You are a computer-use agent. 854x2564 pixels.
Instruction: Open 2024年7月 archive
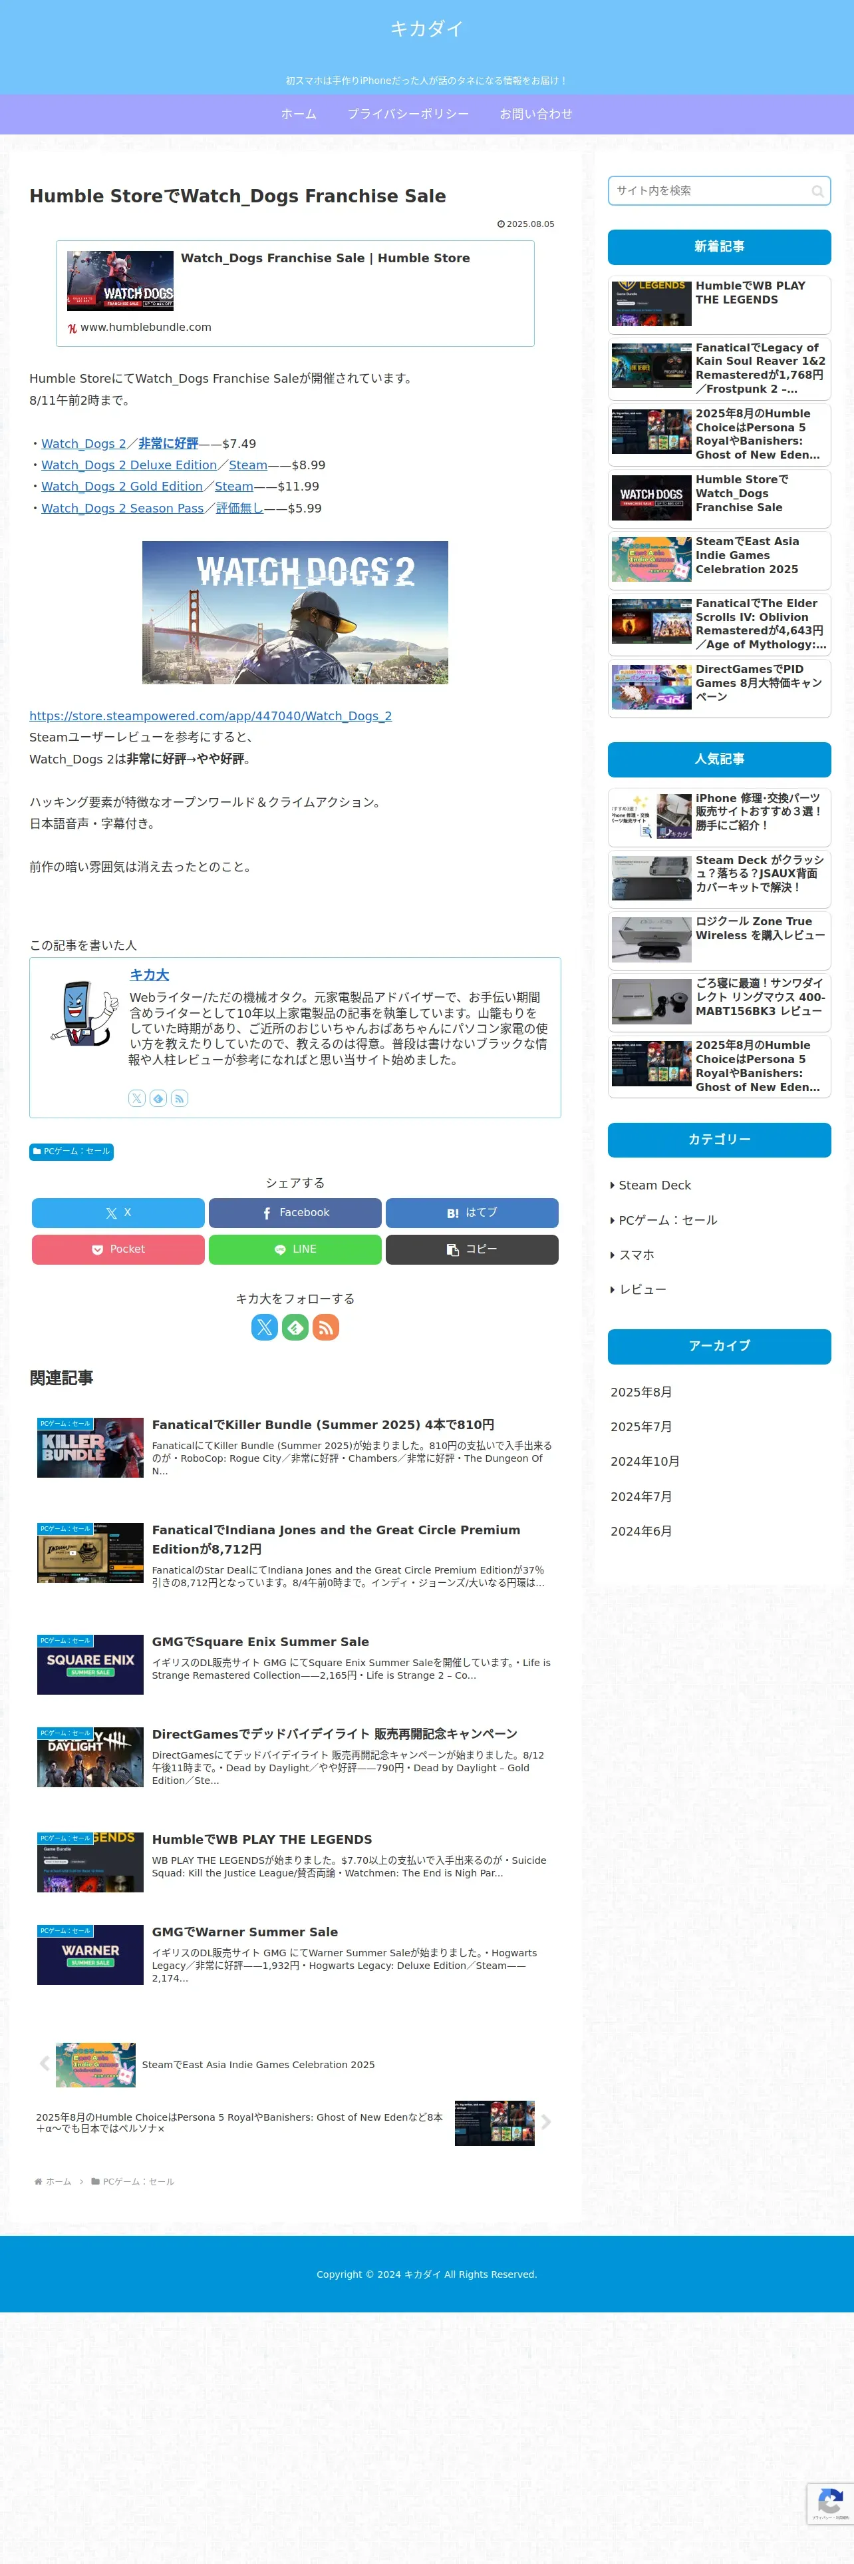[641, 1497]
